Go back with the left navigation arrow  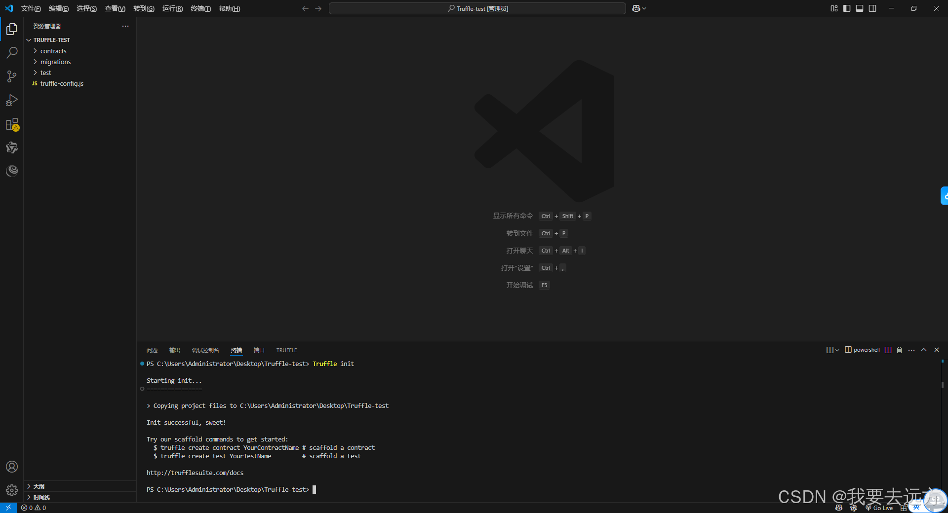pyautogui.click(x=305, y=8)
